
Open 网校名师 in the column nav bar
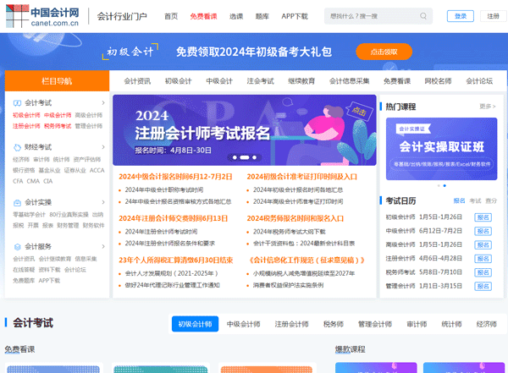click(438, 81)
